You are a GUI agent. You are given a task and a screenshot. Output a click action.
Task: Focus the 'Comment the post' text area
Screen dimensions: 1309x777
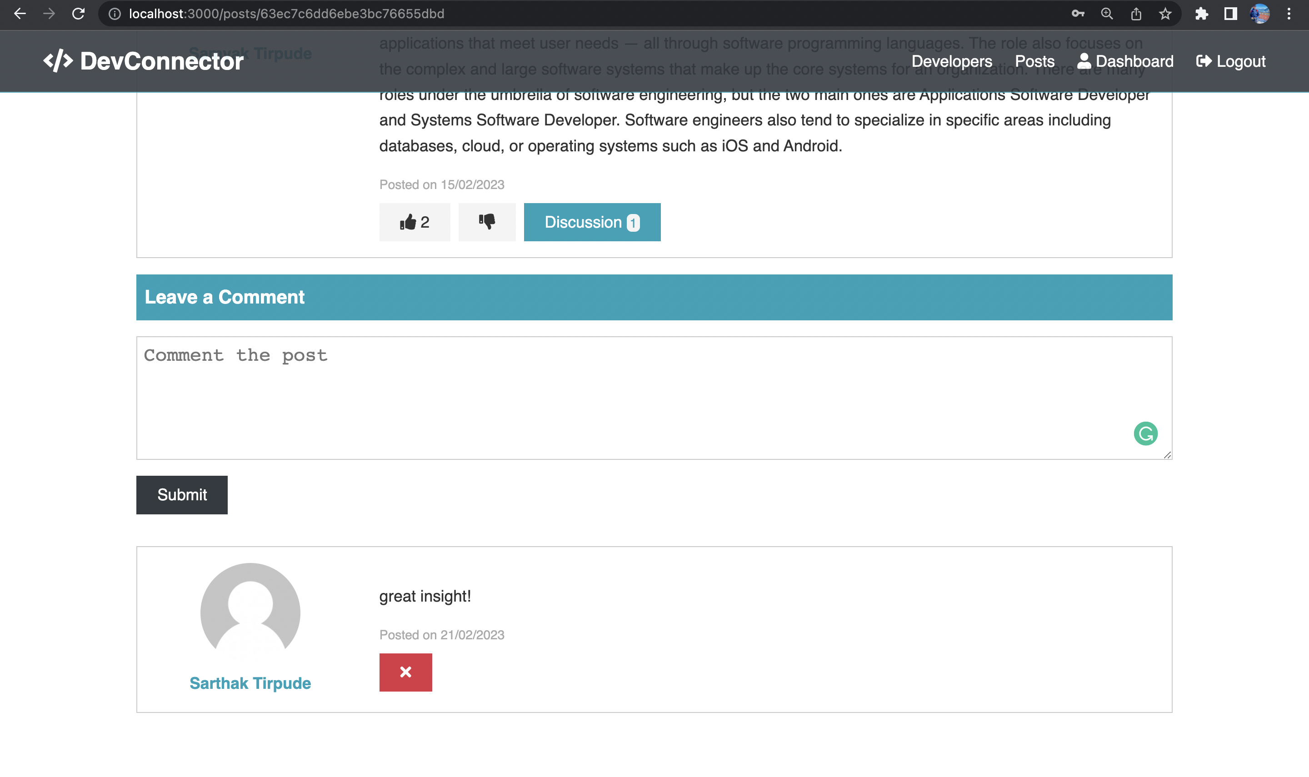click(628, 398)
